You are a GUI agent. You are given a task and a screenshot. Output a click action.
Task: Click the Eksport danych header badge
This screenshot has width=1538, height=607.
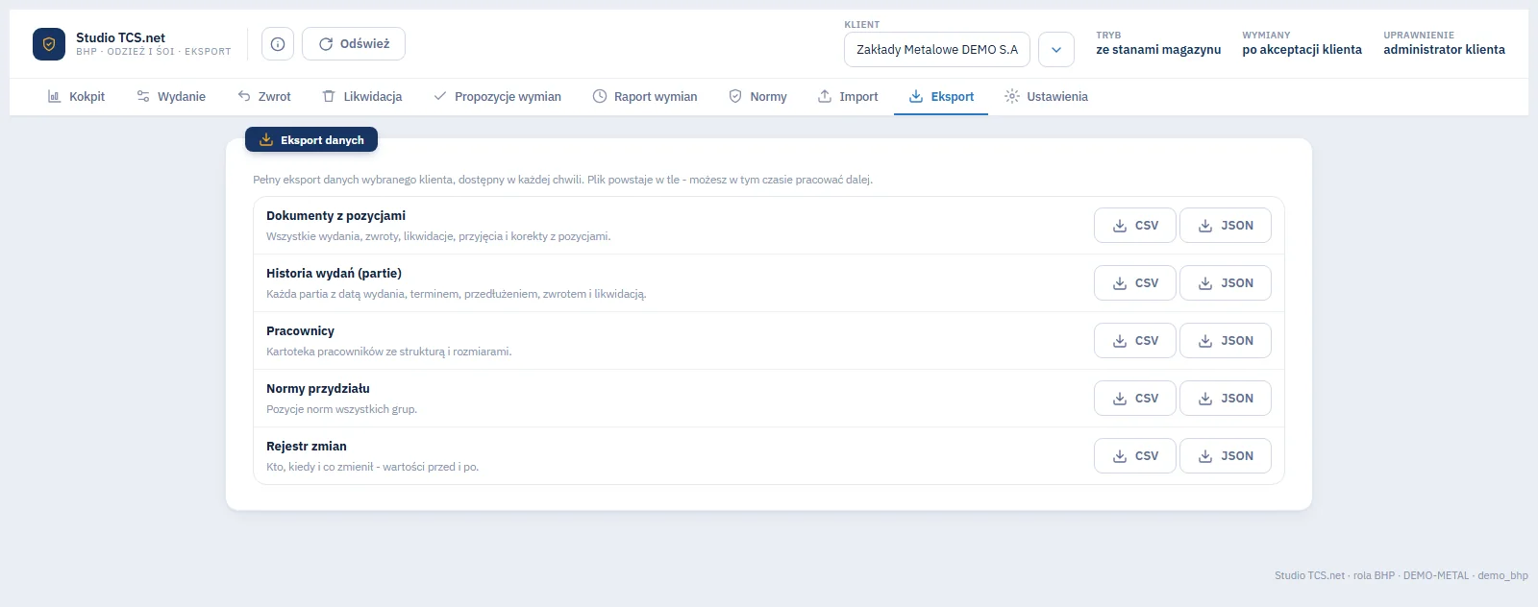[311, 140]
